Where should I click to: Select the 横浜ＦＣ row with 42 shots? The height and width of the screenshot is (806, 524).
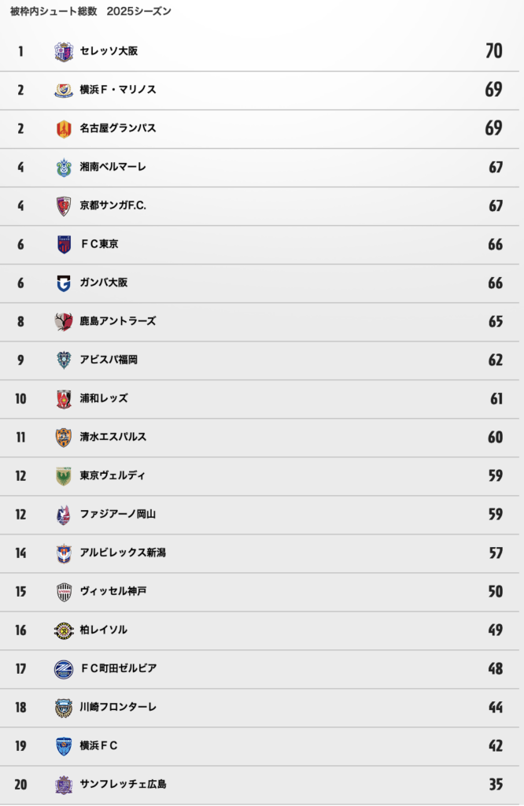(260, 746)
